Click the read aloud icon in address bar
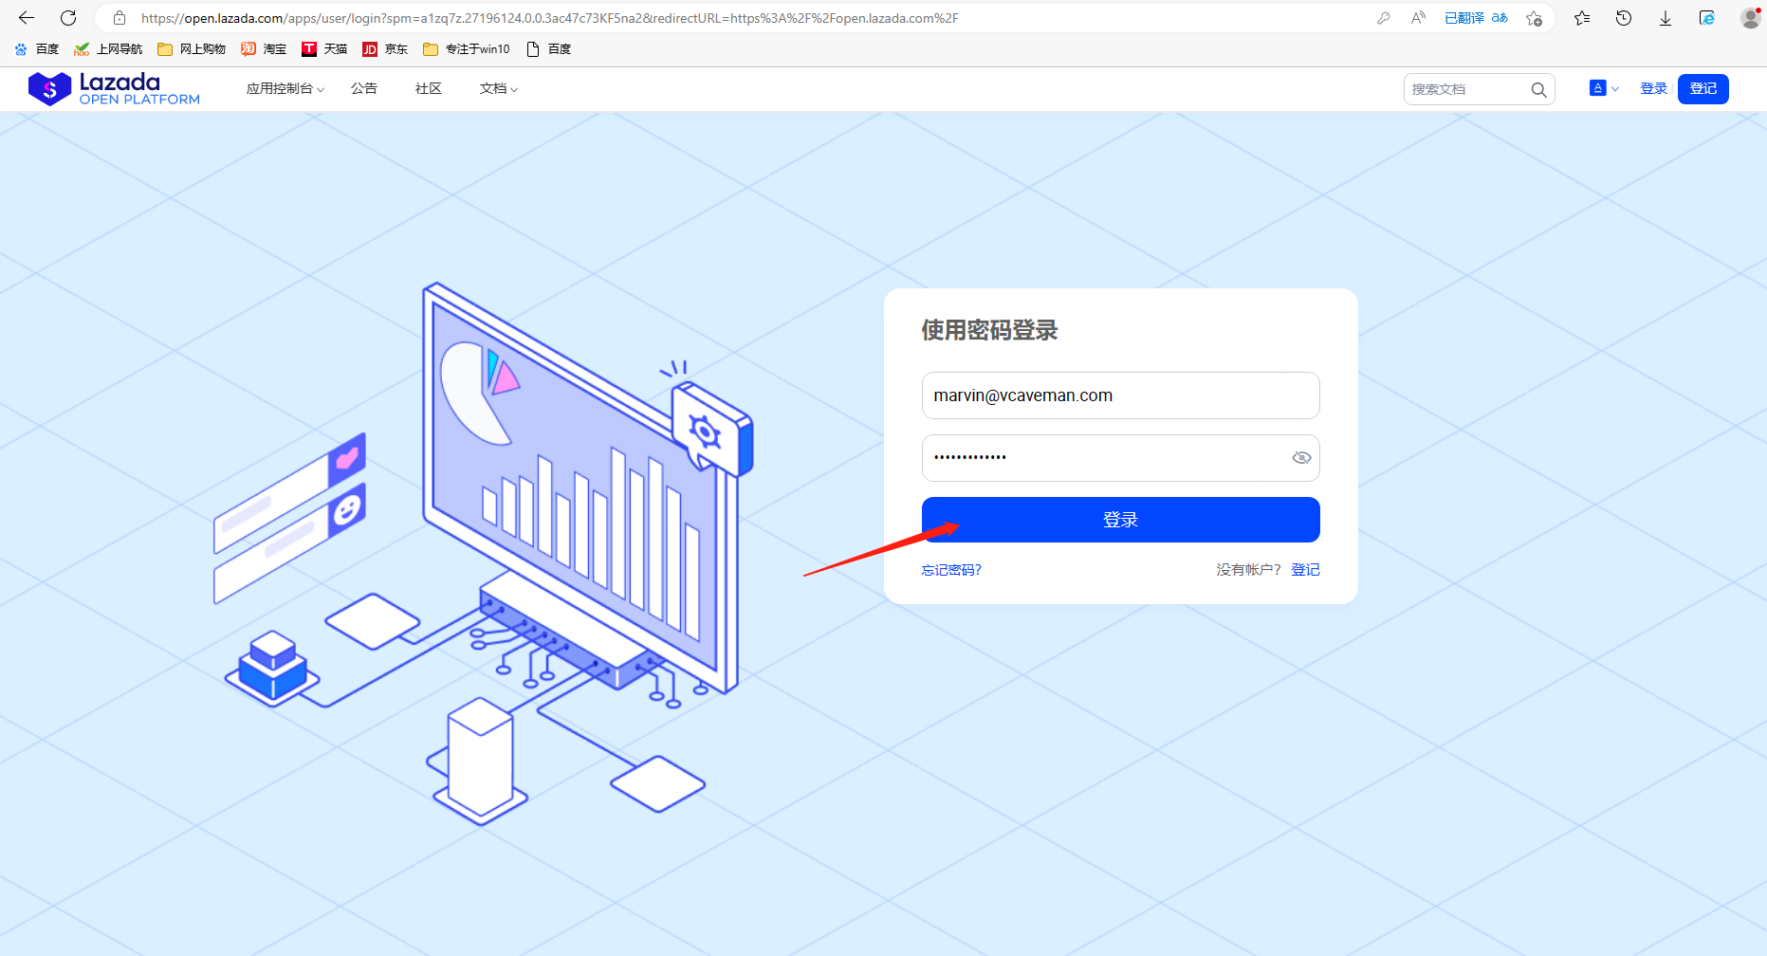The image size is (1767, 956). pyautogui.click(x=1418, y=18)
